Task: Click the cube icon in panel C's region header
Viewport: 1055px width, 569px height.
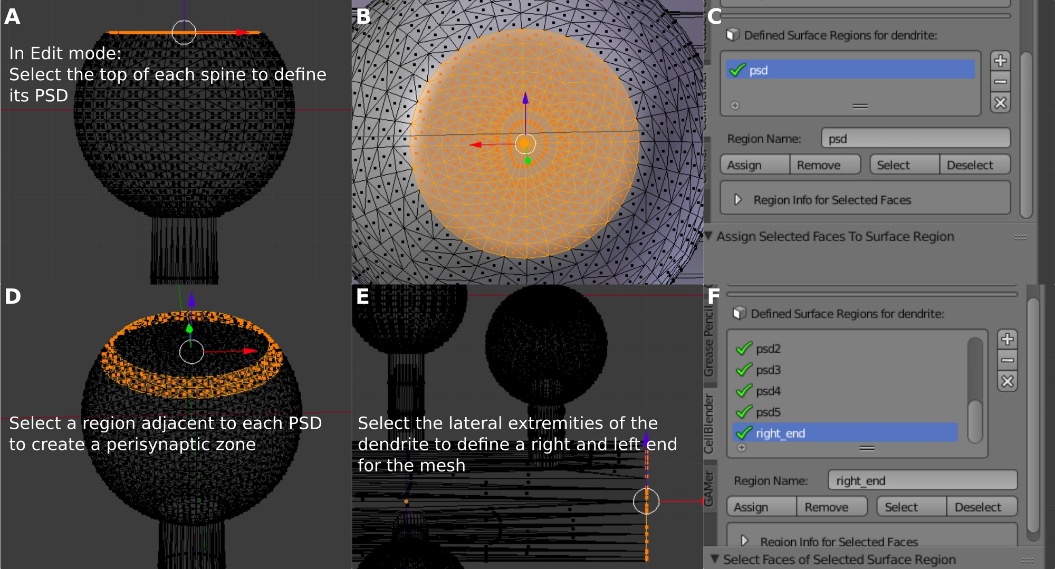Action: pyautogui.click(x=732, y=35)
